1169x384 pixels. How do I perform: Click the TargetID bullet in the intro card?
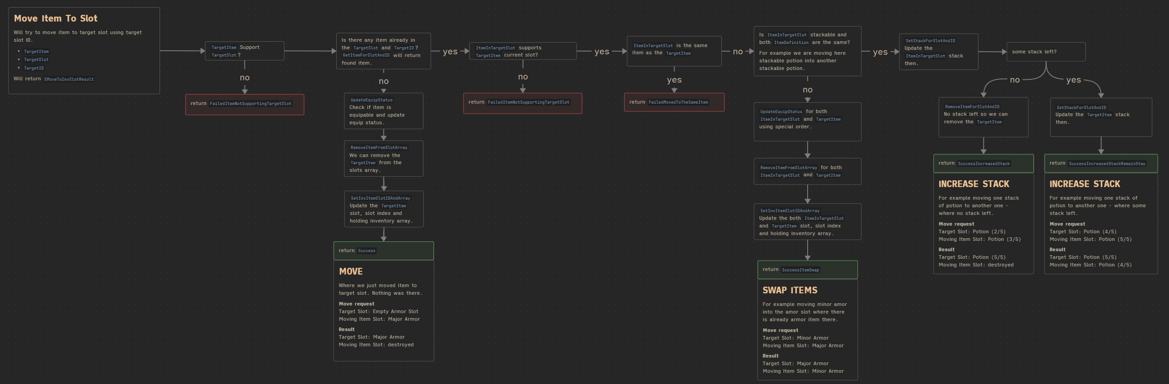click(34, 68)
